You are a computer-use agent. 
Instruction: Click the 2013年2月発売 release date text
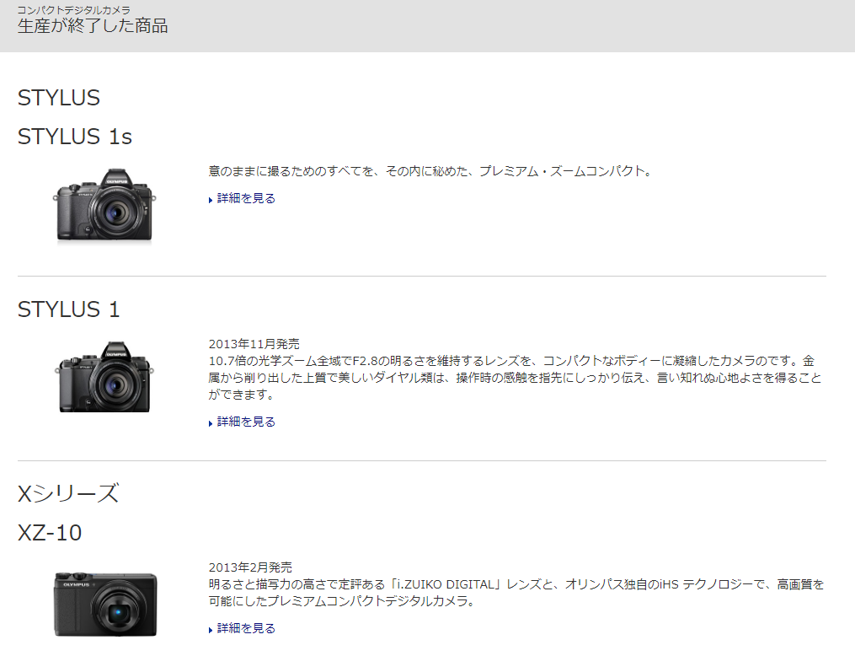point(251,567)
